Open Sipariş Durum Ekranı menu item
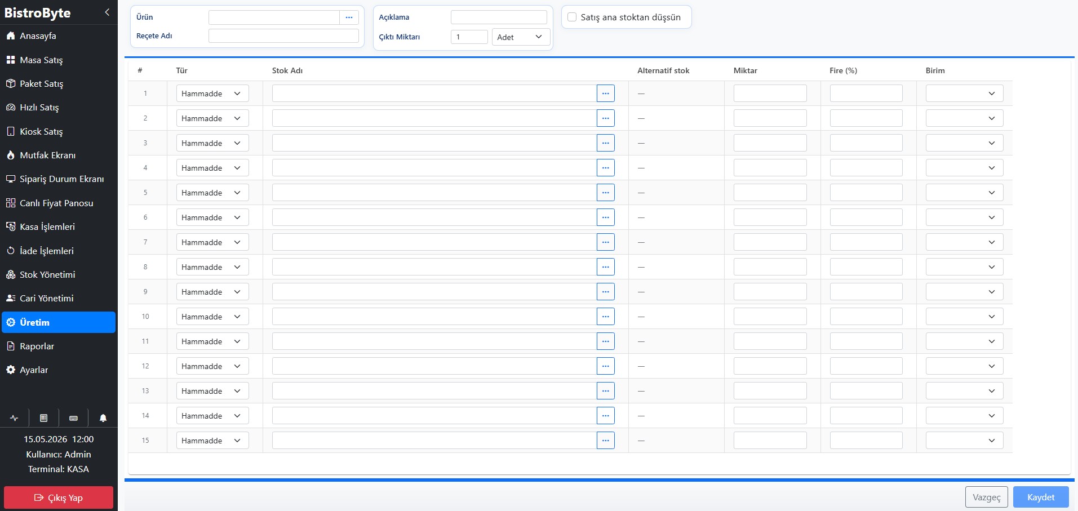 coord(59,179)
